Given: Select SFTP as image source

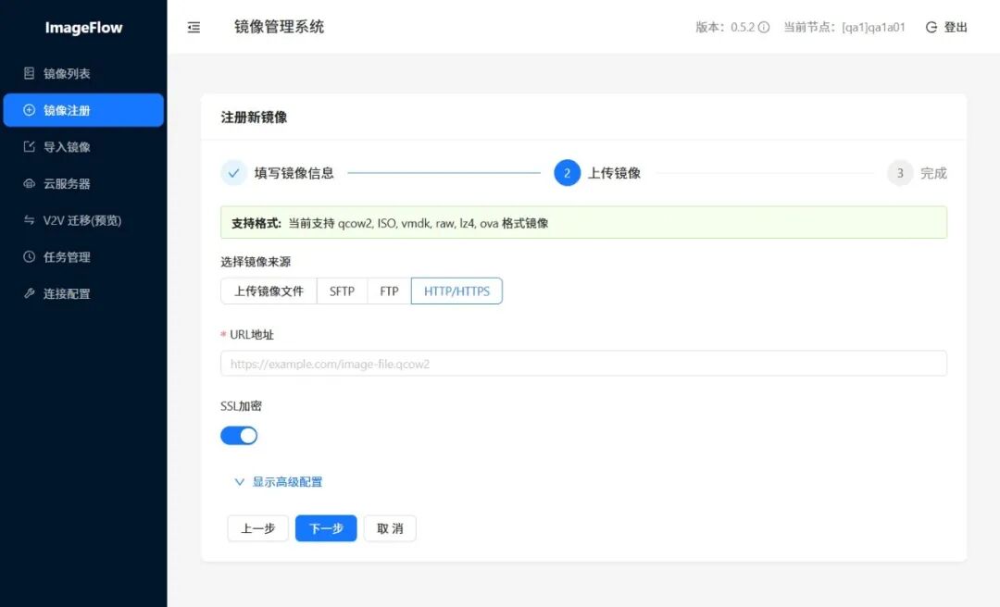Looking at the screenshot, I should pos(342,291).
